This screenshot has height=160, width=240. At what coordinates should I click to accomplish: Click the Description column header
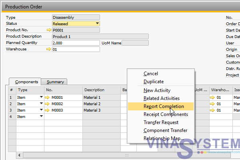tap(102, 90)
